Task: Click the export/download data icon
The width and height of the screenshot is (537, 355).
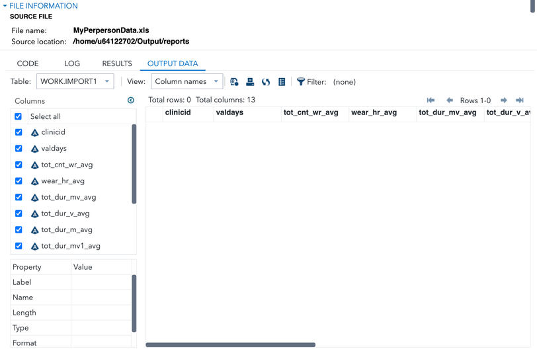Action: pos(250,82)
